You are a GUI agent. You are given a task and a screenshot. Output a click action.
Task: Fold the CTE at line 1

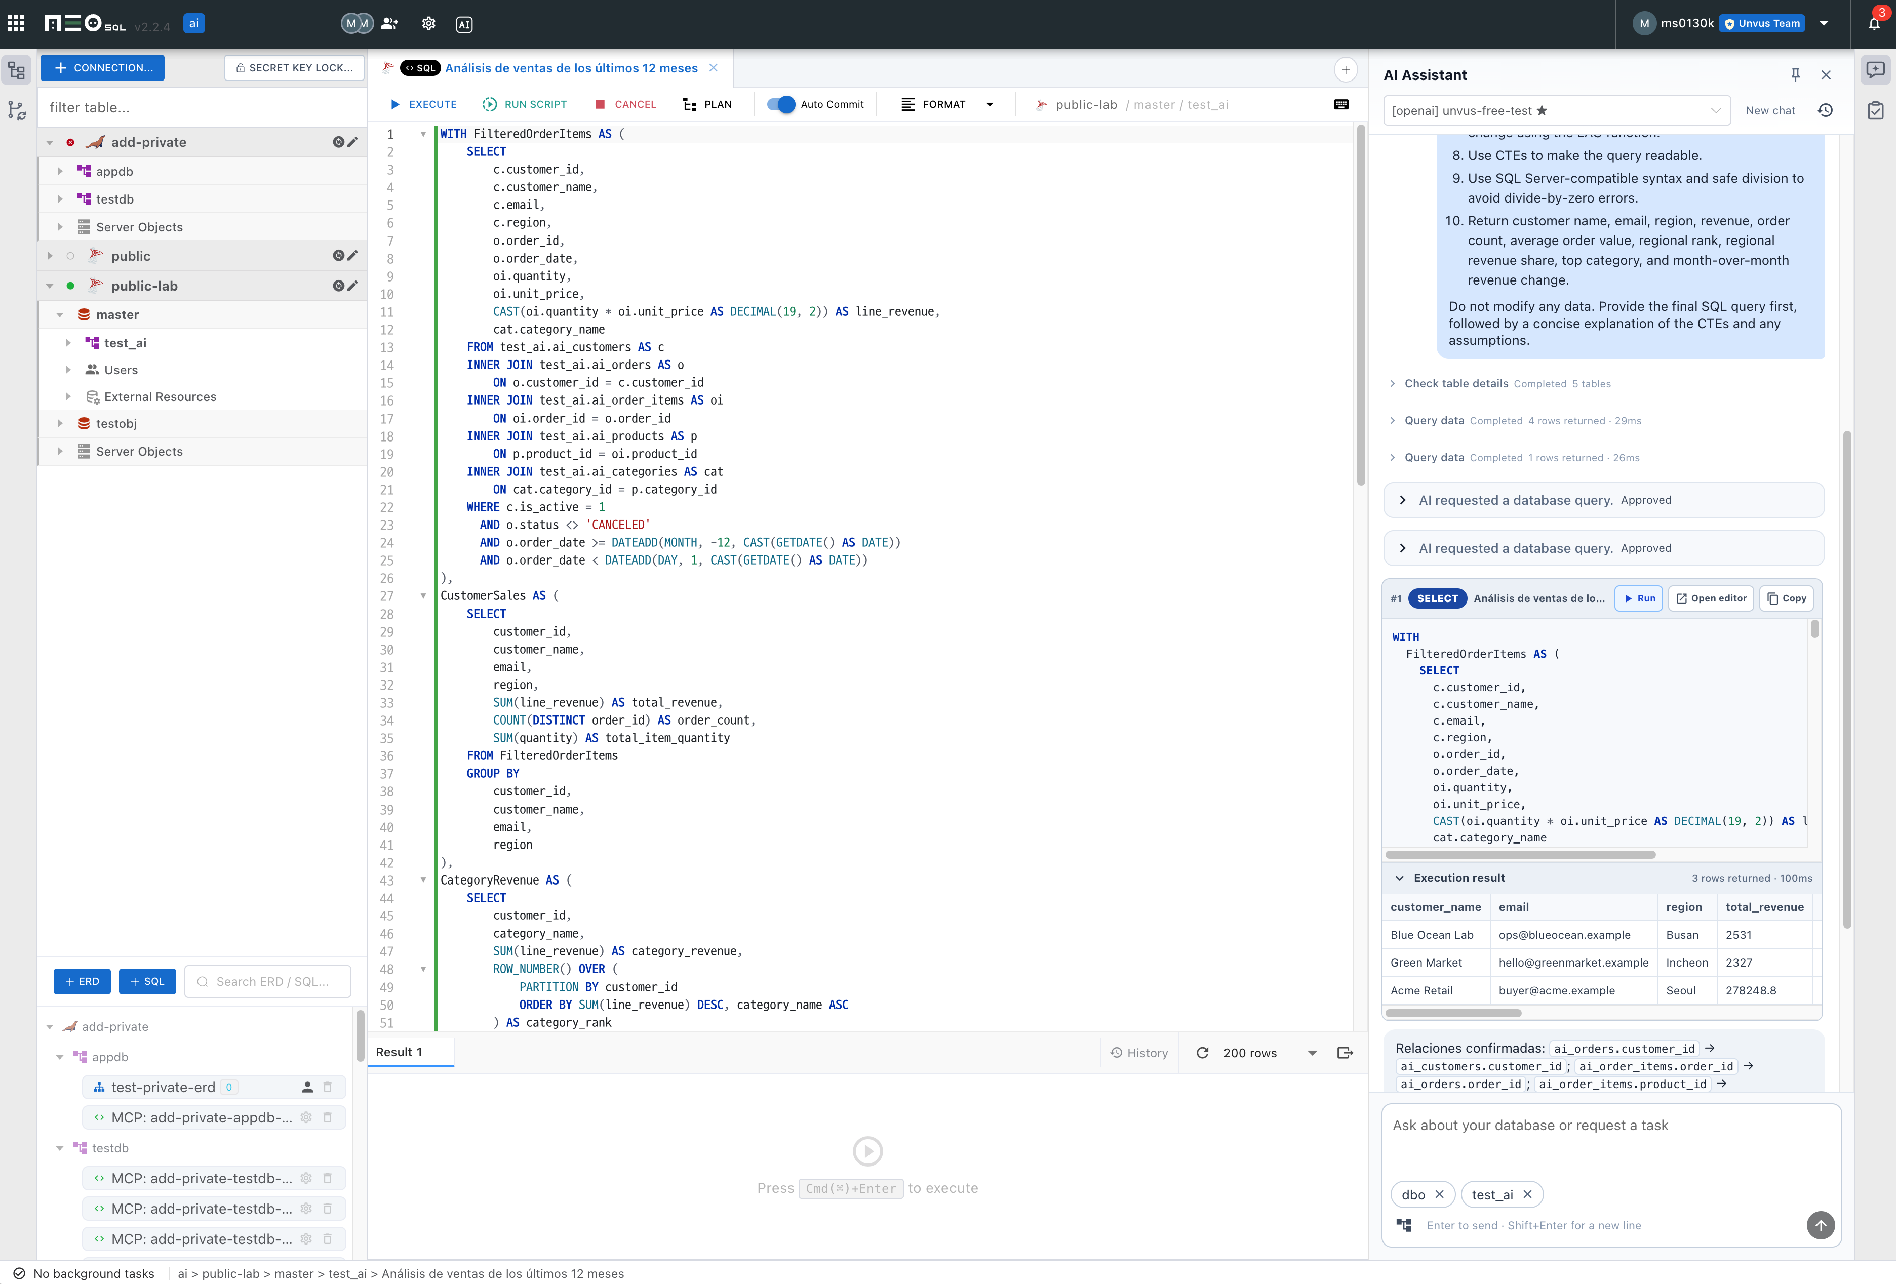[423, 134]
